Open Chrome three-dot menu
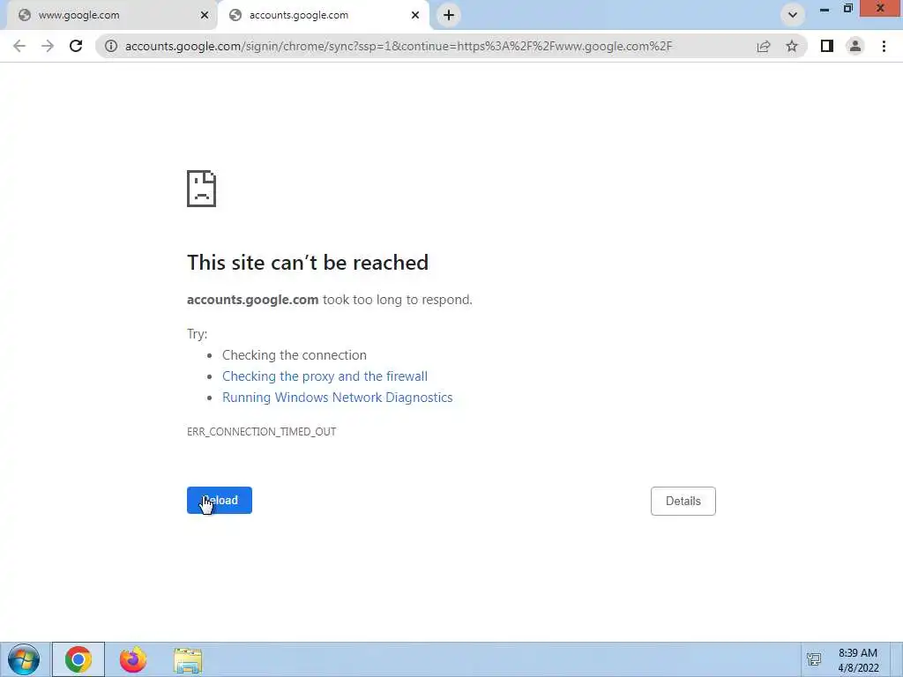 click(884, 46)
